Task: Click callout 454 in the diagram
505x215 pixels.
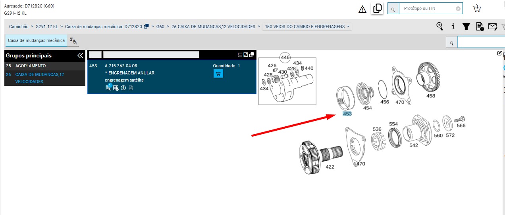Action: pos(368,108)
